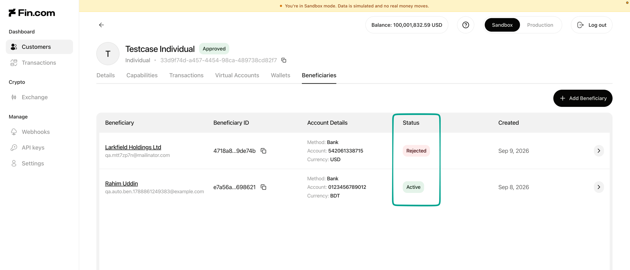This screenshot has height=270, width=630.
Task: Open the help question mark icon
Action: tap(466, 25)
